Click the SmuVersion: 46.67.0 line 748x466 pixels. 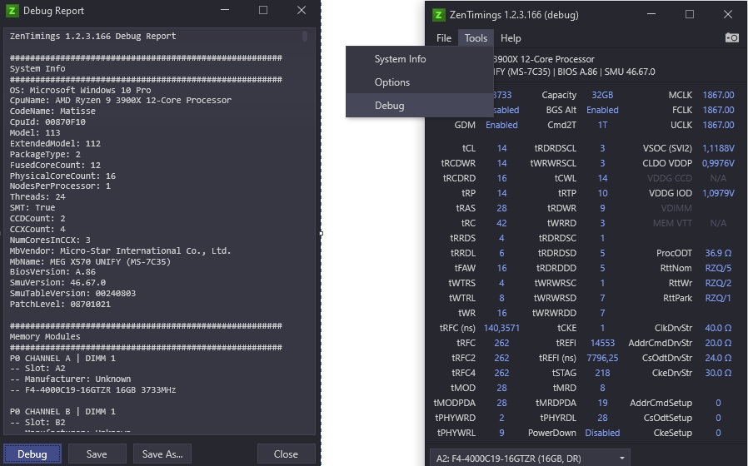click(57, 283)
